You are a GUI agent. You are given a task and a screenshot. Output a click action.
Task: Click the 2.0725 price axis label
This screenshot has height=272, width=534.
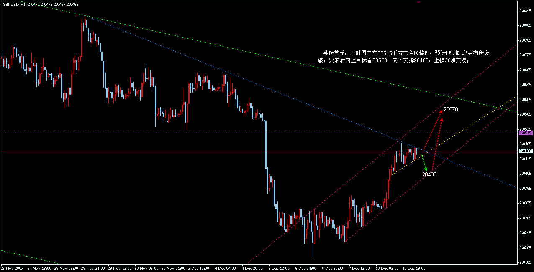(x=526, y=55)
